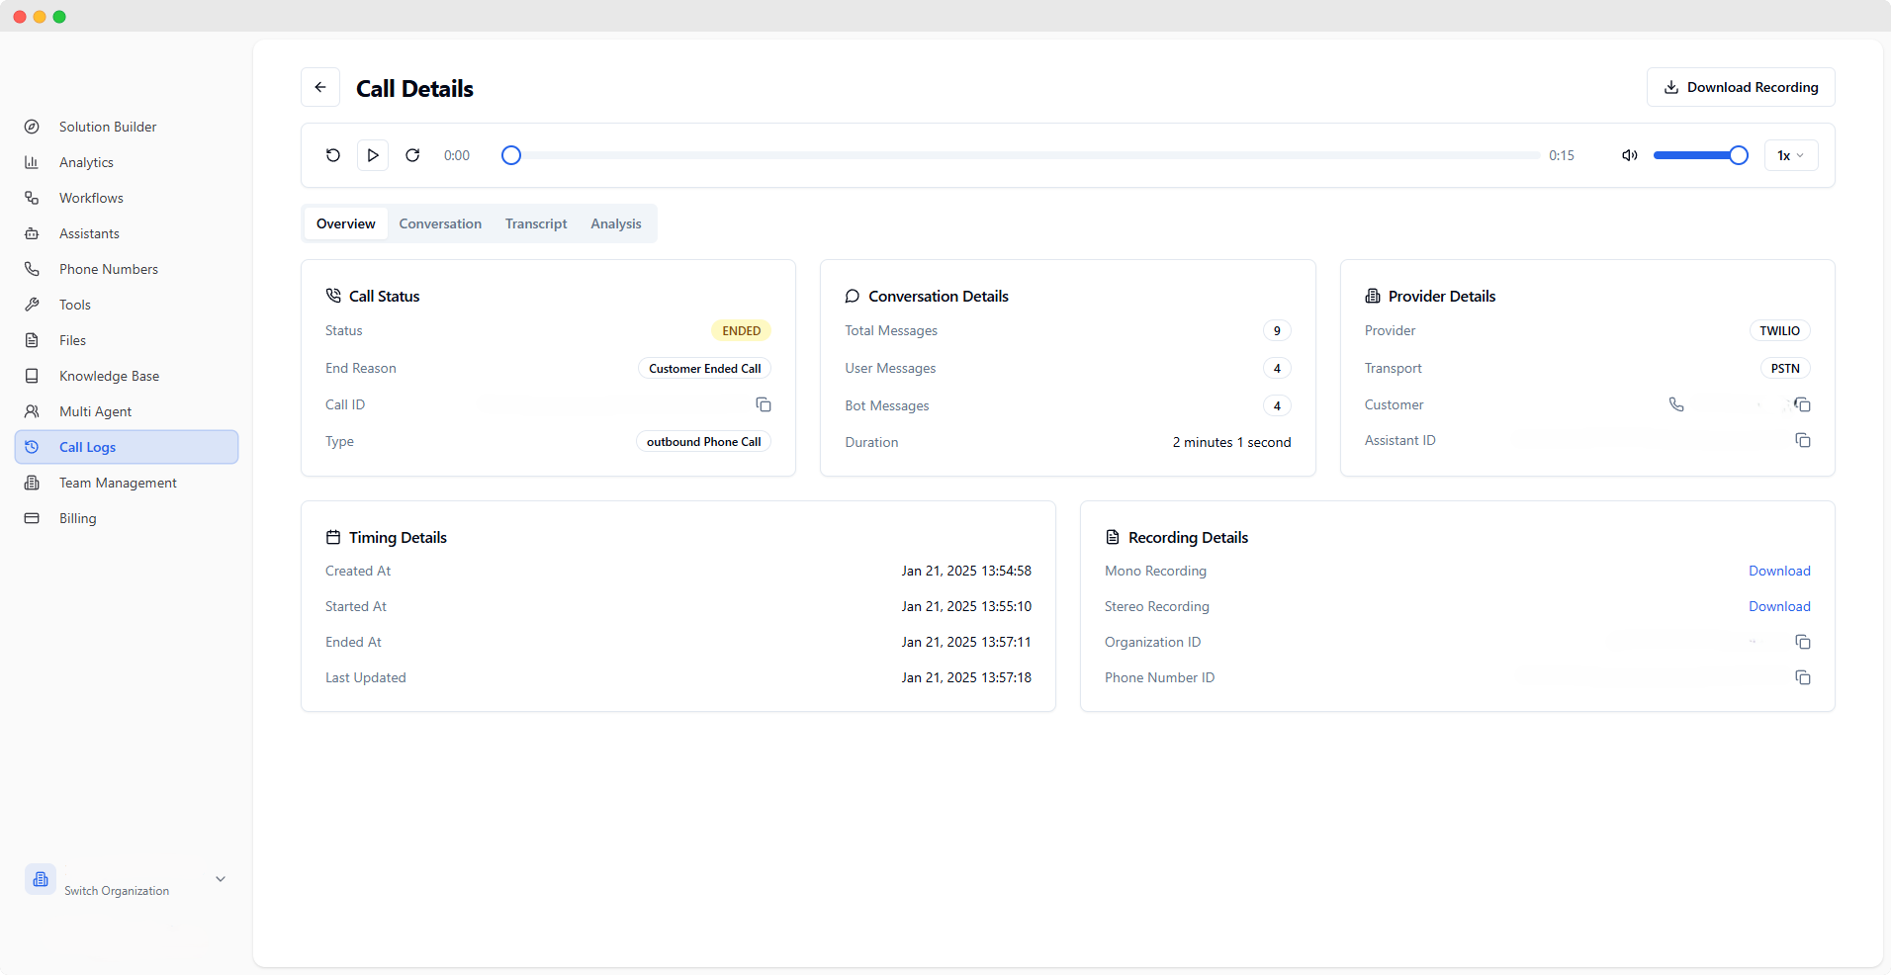Download the Mono Recording

click(1778, 571)
